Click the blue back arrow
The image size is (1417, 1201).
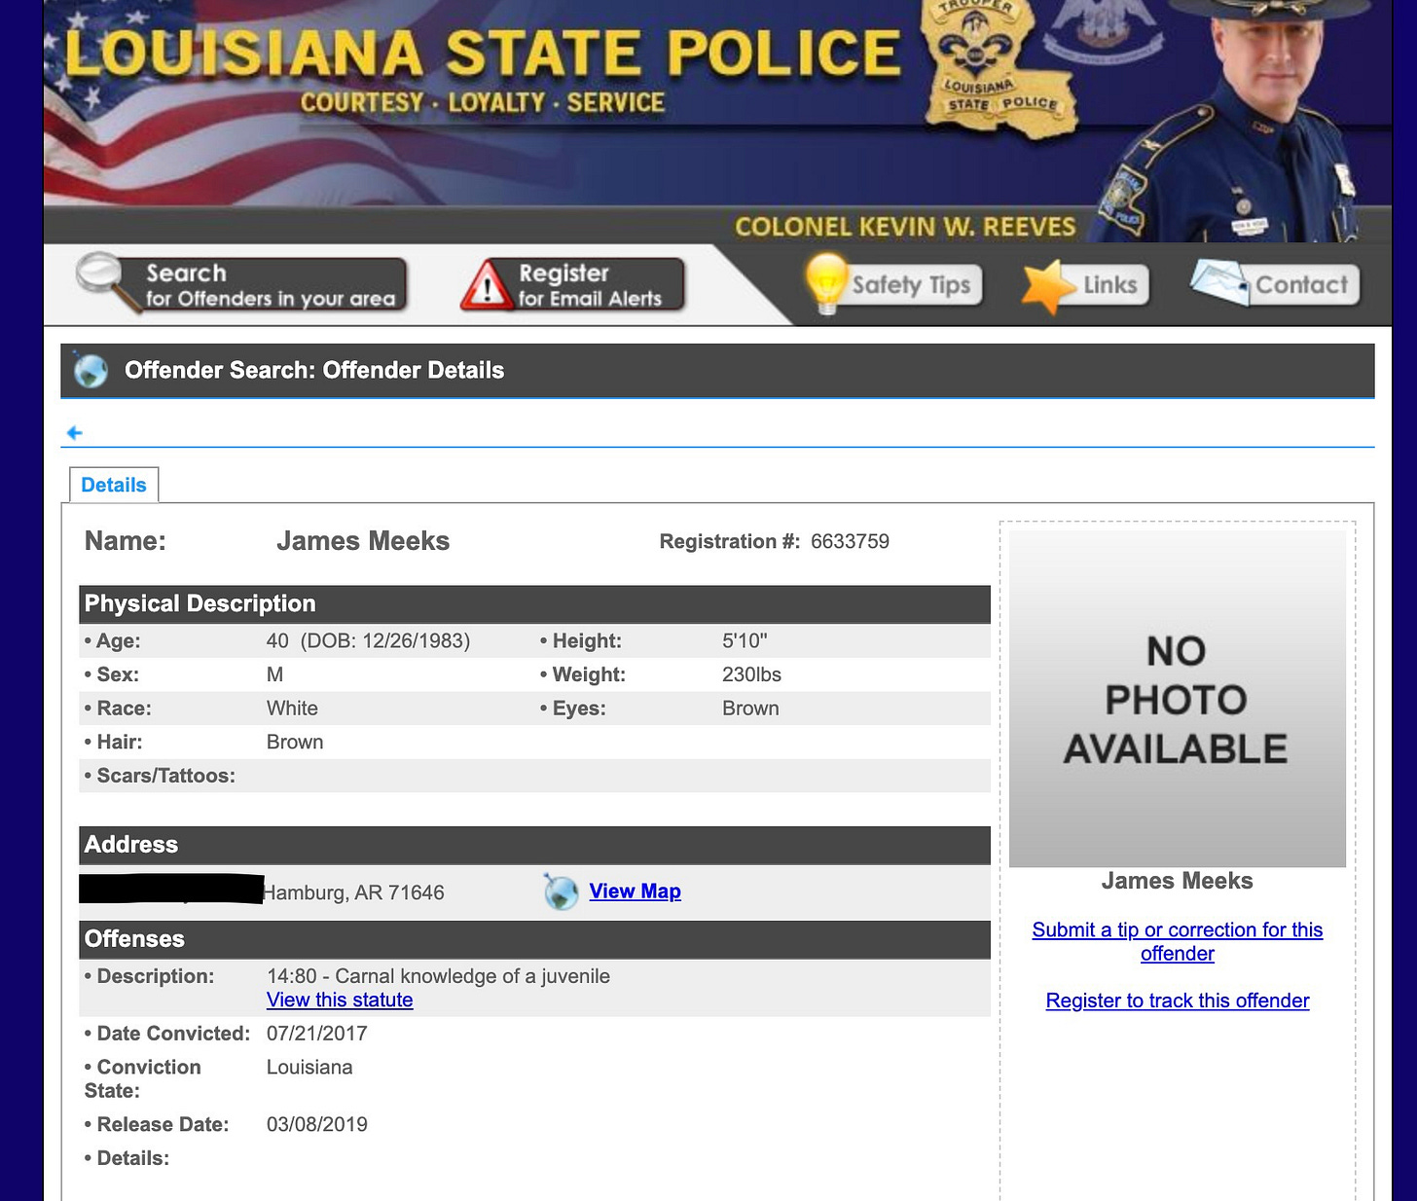click(x=74, y=433)
